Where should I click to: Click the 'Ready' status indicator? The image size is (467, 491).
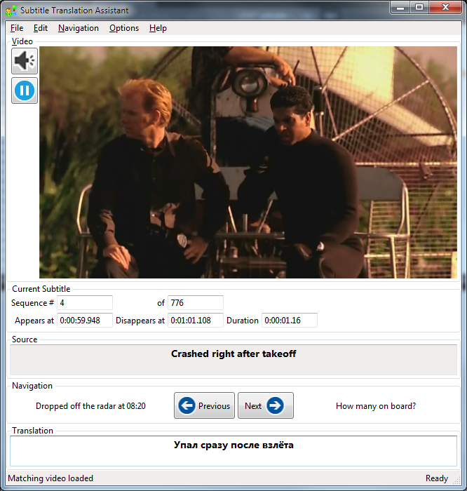437,478
